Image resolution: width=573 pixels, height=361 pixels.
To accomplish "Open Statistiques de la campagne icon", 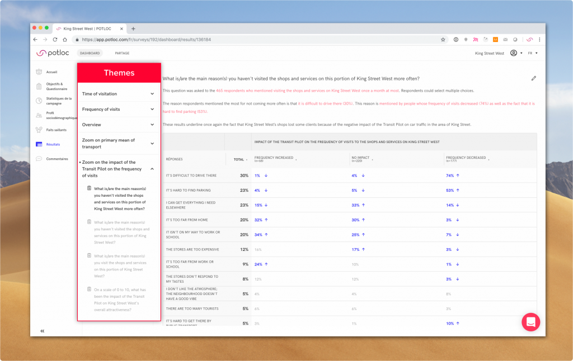I will (x=39, y=101).
